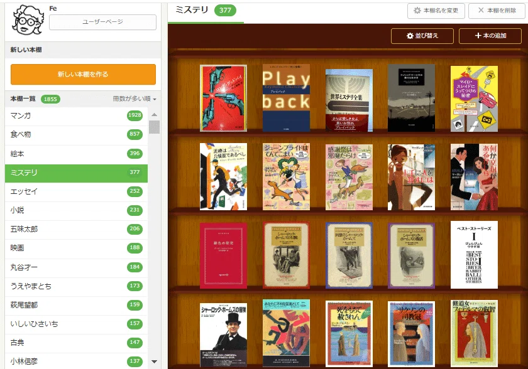Open the red-bordered シャーロック・ホームズの冒険 cover
The height and width of the screenshot is (369, 528).
coord(286,255)
